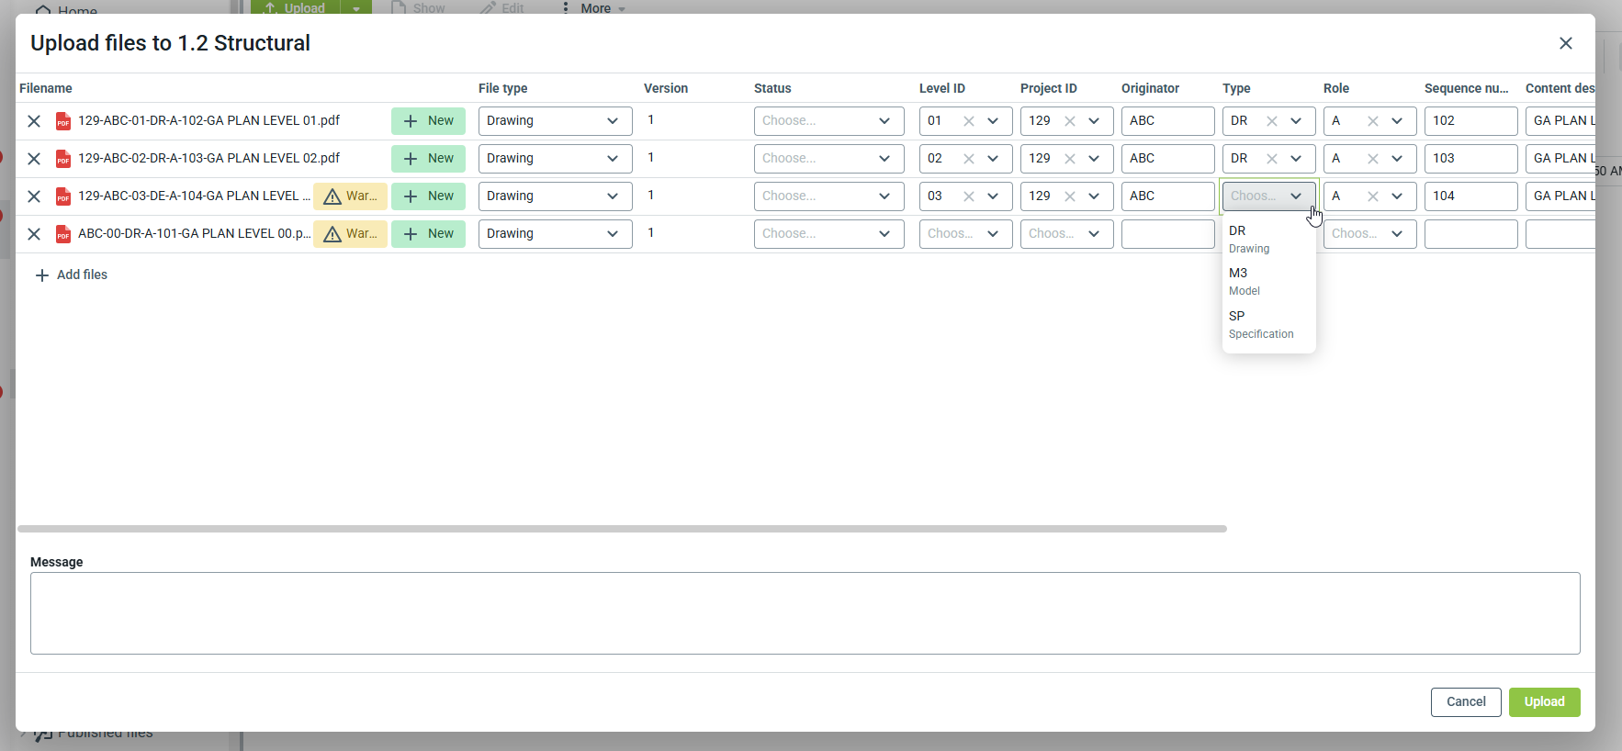Screen dimensions: 1622x751
Task: Expand Level ID dropdown in fourth row
Action: 993,234
